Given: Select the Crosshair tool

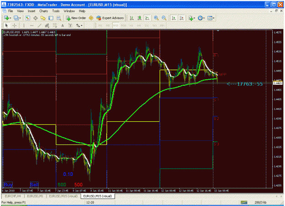Looking at the screenshot, I should tap(14, 26).
